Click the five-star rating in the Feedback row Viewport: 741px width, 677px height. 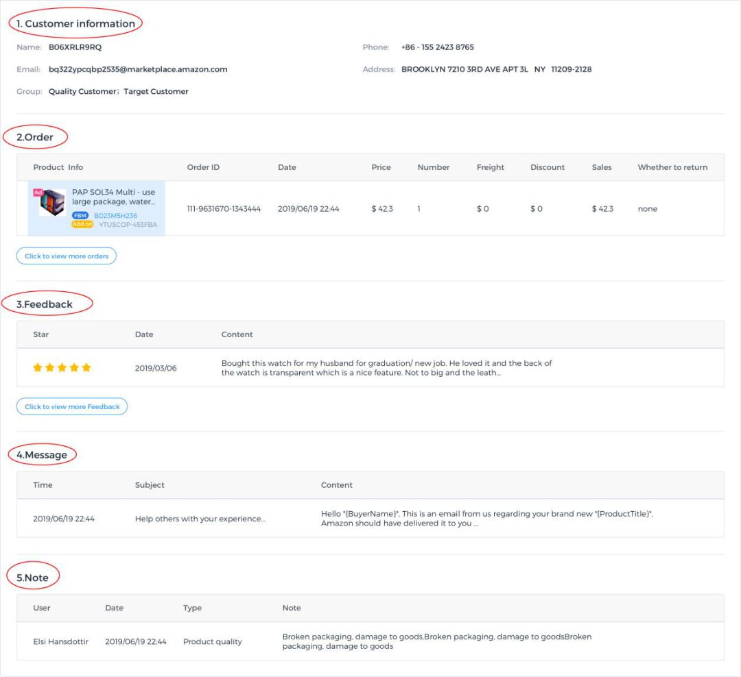[62, 368]
